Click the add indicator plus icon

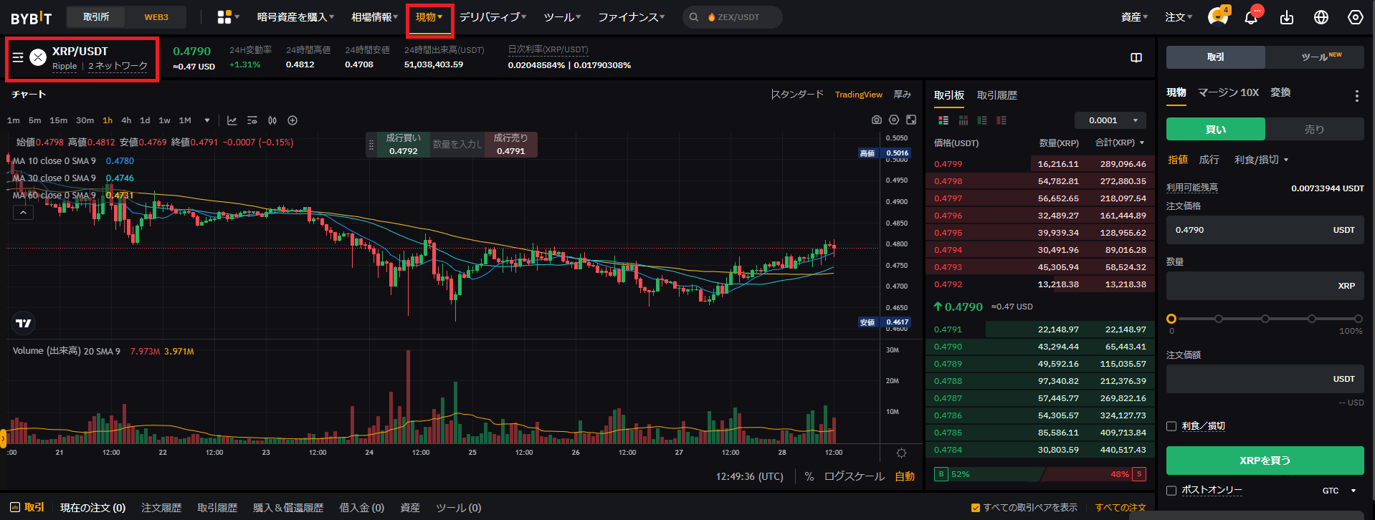[x=292, y=120]
